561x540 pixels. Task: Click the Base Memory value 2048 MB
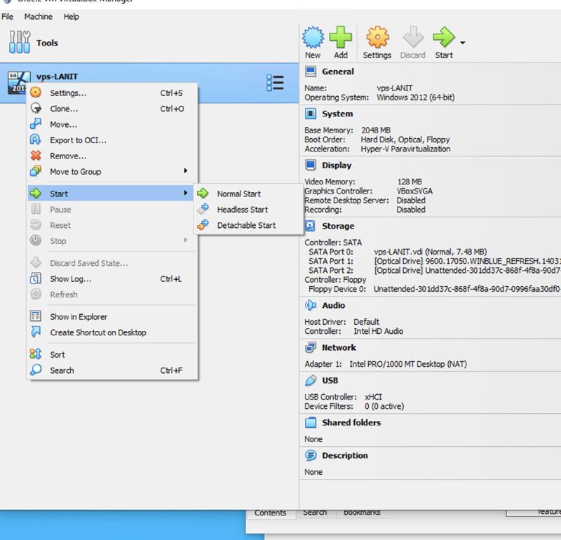click(376, 130)
